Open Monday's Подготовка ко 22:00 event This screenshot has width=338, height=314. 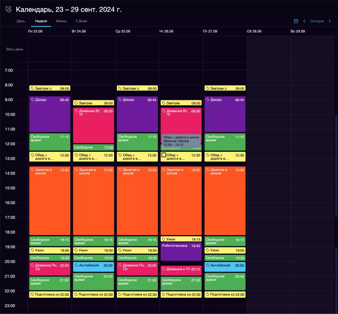coord(50,295)
